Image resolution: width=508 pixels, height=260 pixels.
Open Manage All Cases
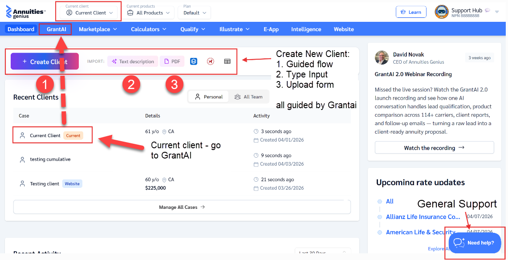click(182, 207)
